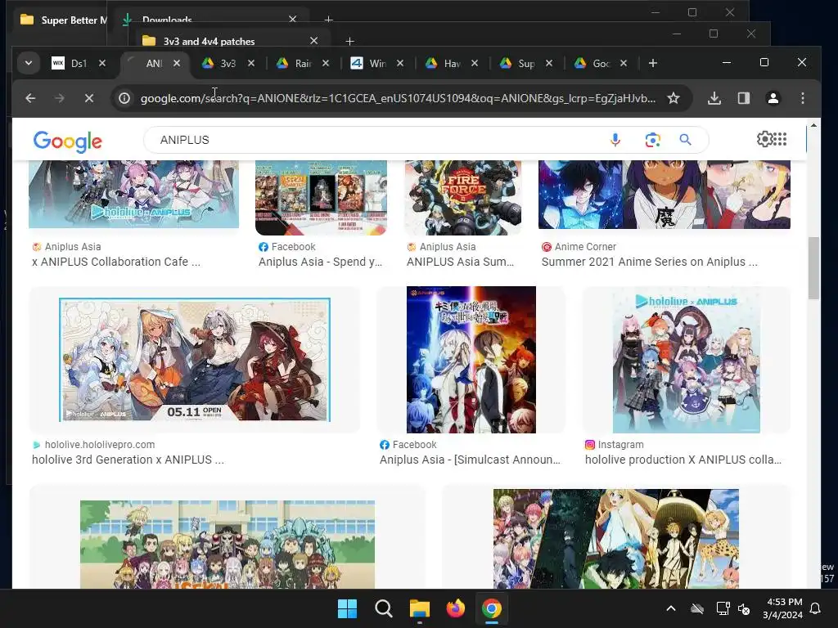This screenshot has height=628, width=838.
Task: Open 'hololive 3rd Generation x ANIPLUS' link
Action: pos(128,460)
